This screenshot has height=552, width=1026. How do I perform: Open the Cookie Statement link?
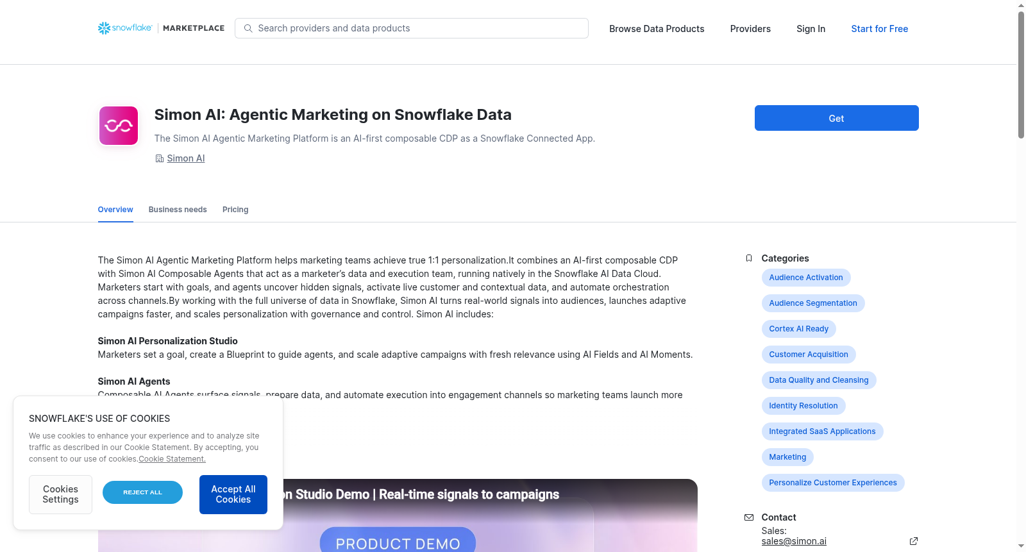172,459
